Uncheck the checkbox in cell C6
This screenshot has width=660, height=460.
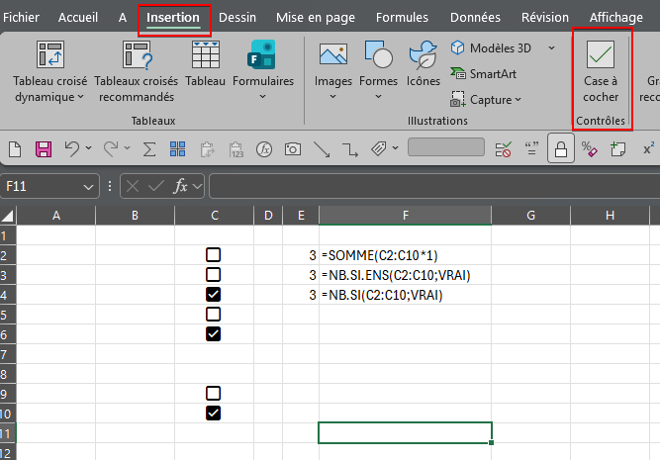(x=214, y=333)
